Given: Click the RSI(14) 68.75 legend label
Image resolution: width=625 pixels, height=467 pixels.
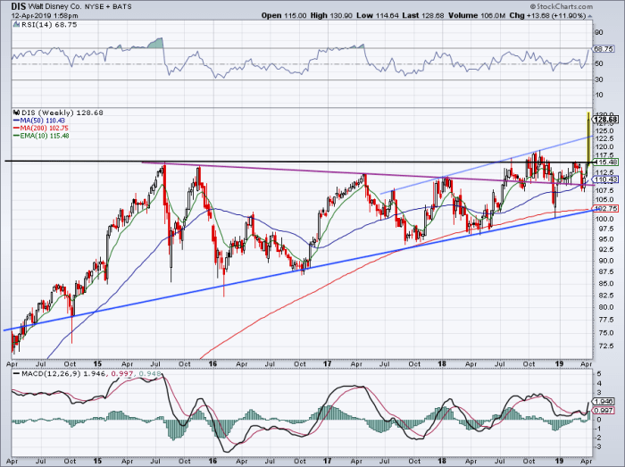Looking at the screenshot, I should pos(48,25).
